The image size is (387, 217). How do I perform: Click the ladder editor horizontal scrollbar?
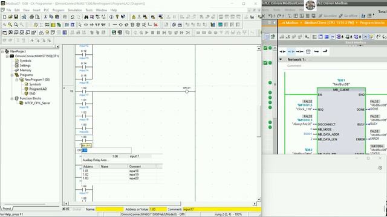point(160,204)
